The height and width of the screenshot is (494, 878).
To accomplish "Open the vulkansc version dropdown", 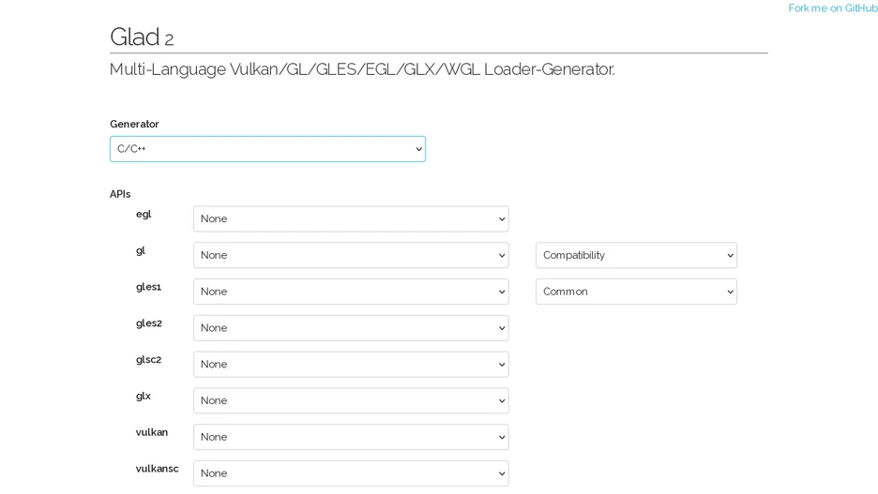I will coord(351,473).
